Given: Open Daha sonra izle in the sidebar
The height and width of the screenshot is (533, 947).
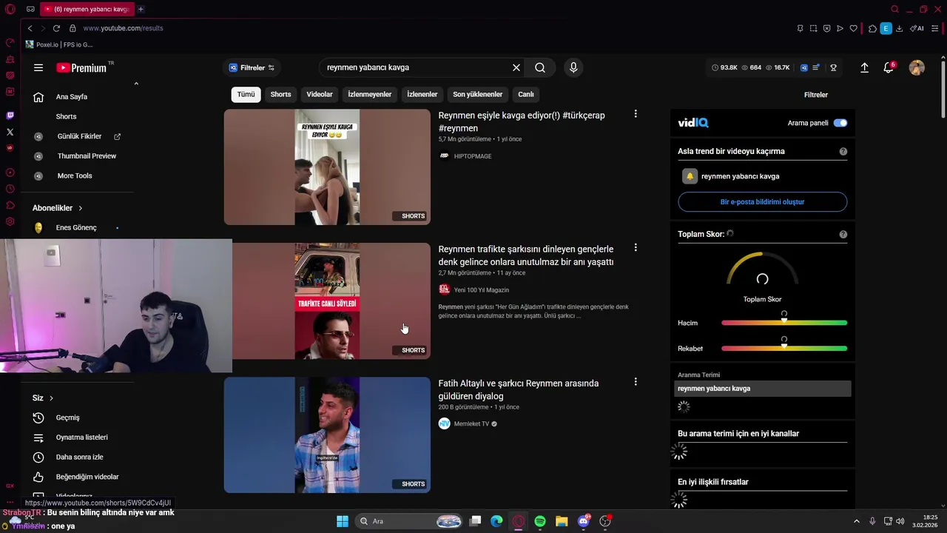Looking at the screenshot, I should click(79, 457).
